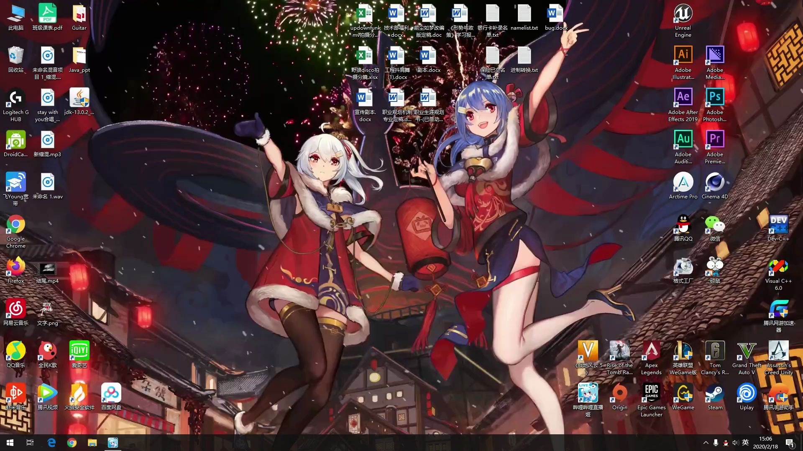Open the Windows Start menu button
The image size is (803, 451).
tap(10, 443)
